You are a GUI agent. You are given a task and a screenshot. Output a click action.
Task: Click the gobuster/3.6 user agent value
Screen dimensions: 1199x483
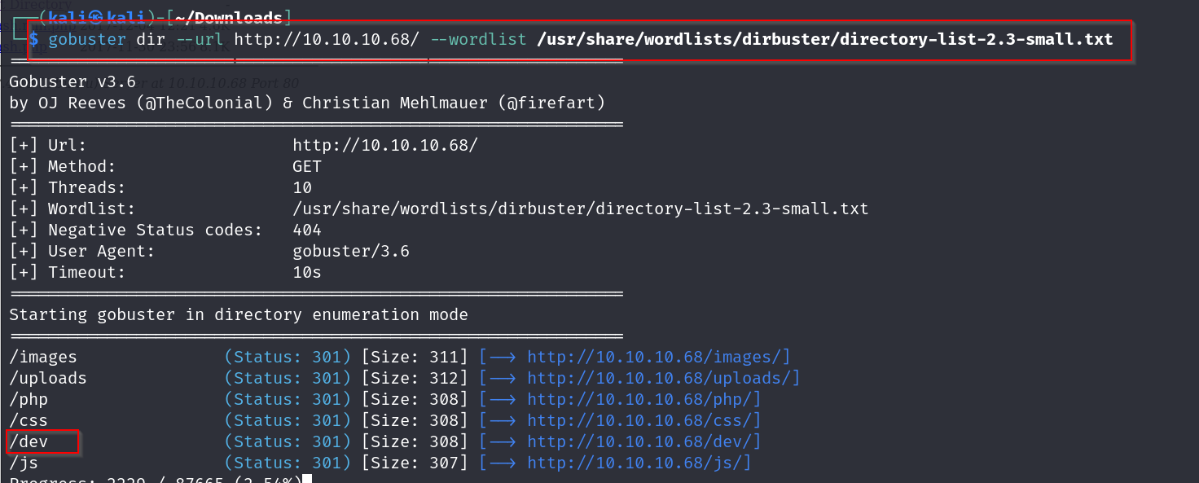351,251
